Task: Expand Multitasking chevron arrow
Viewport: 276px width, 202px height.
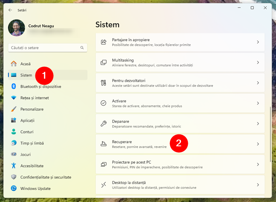Action: pos(258,63)
